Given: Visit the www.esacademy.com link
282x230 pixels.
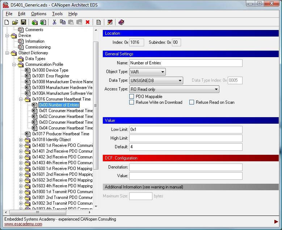Looking at the screenshot, I should tap(23, 224).
